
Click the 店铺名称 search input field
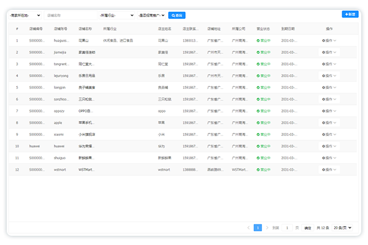click(69, 15)
